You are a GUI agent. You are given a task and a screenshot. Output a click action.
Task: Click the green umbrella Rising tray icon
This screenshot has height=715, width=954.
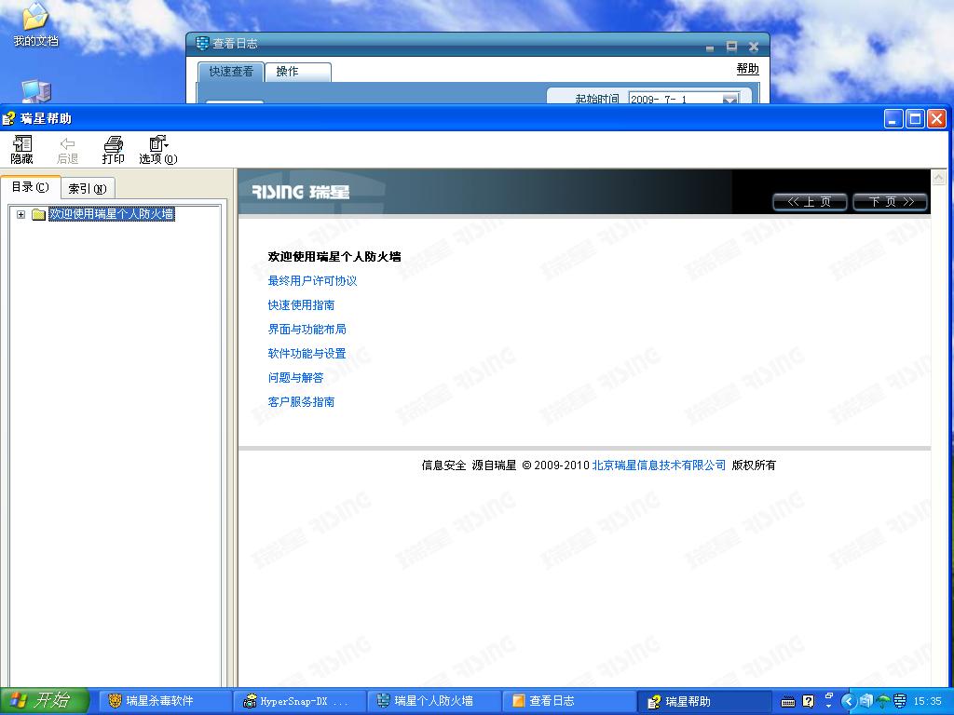882,702
